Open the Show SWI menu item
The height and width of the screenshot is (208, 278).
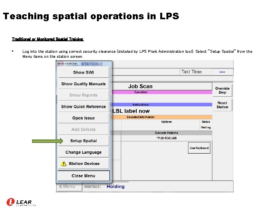pyautogui.click(x=83, y=72)
